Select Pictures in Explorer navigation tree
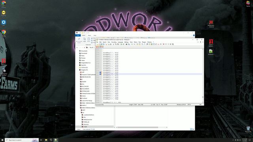253x142 pixels. tap(83, 58)
